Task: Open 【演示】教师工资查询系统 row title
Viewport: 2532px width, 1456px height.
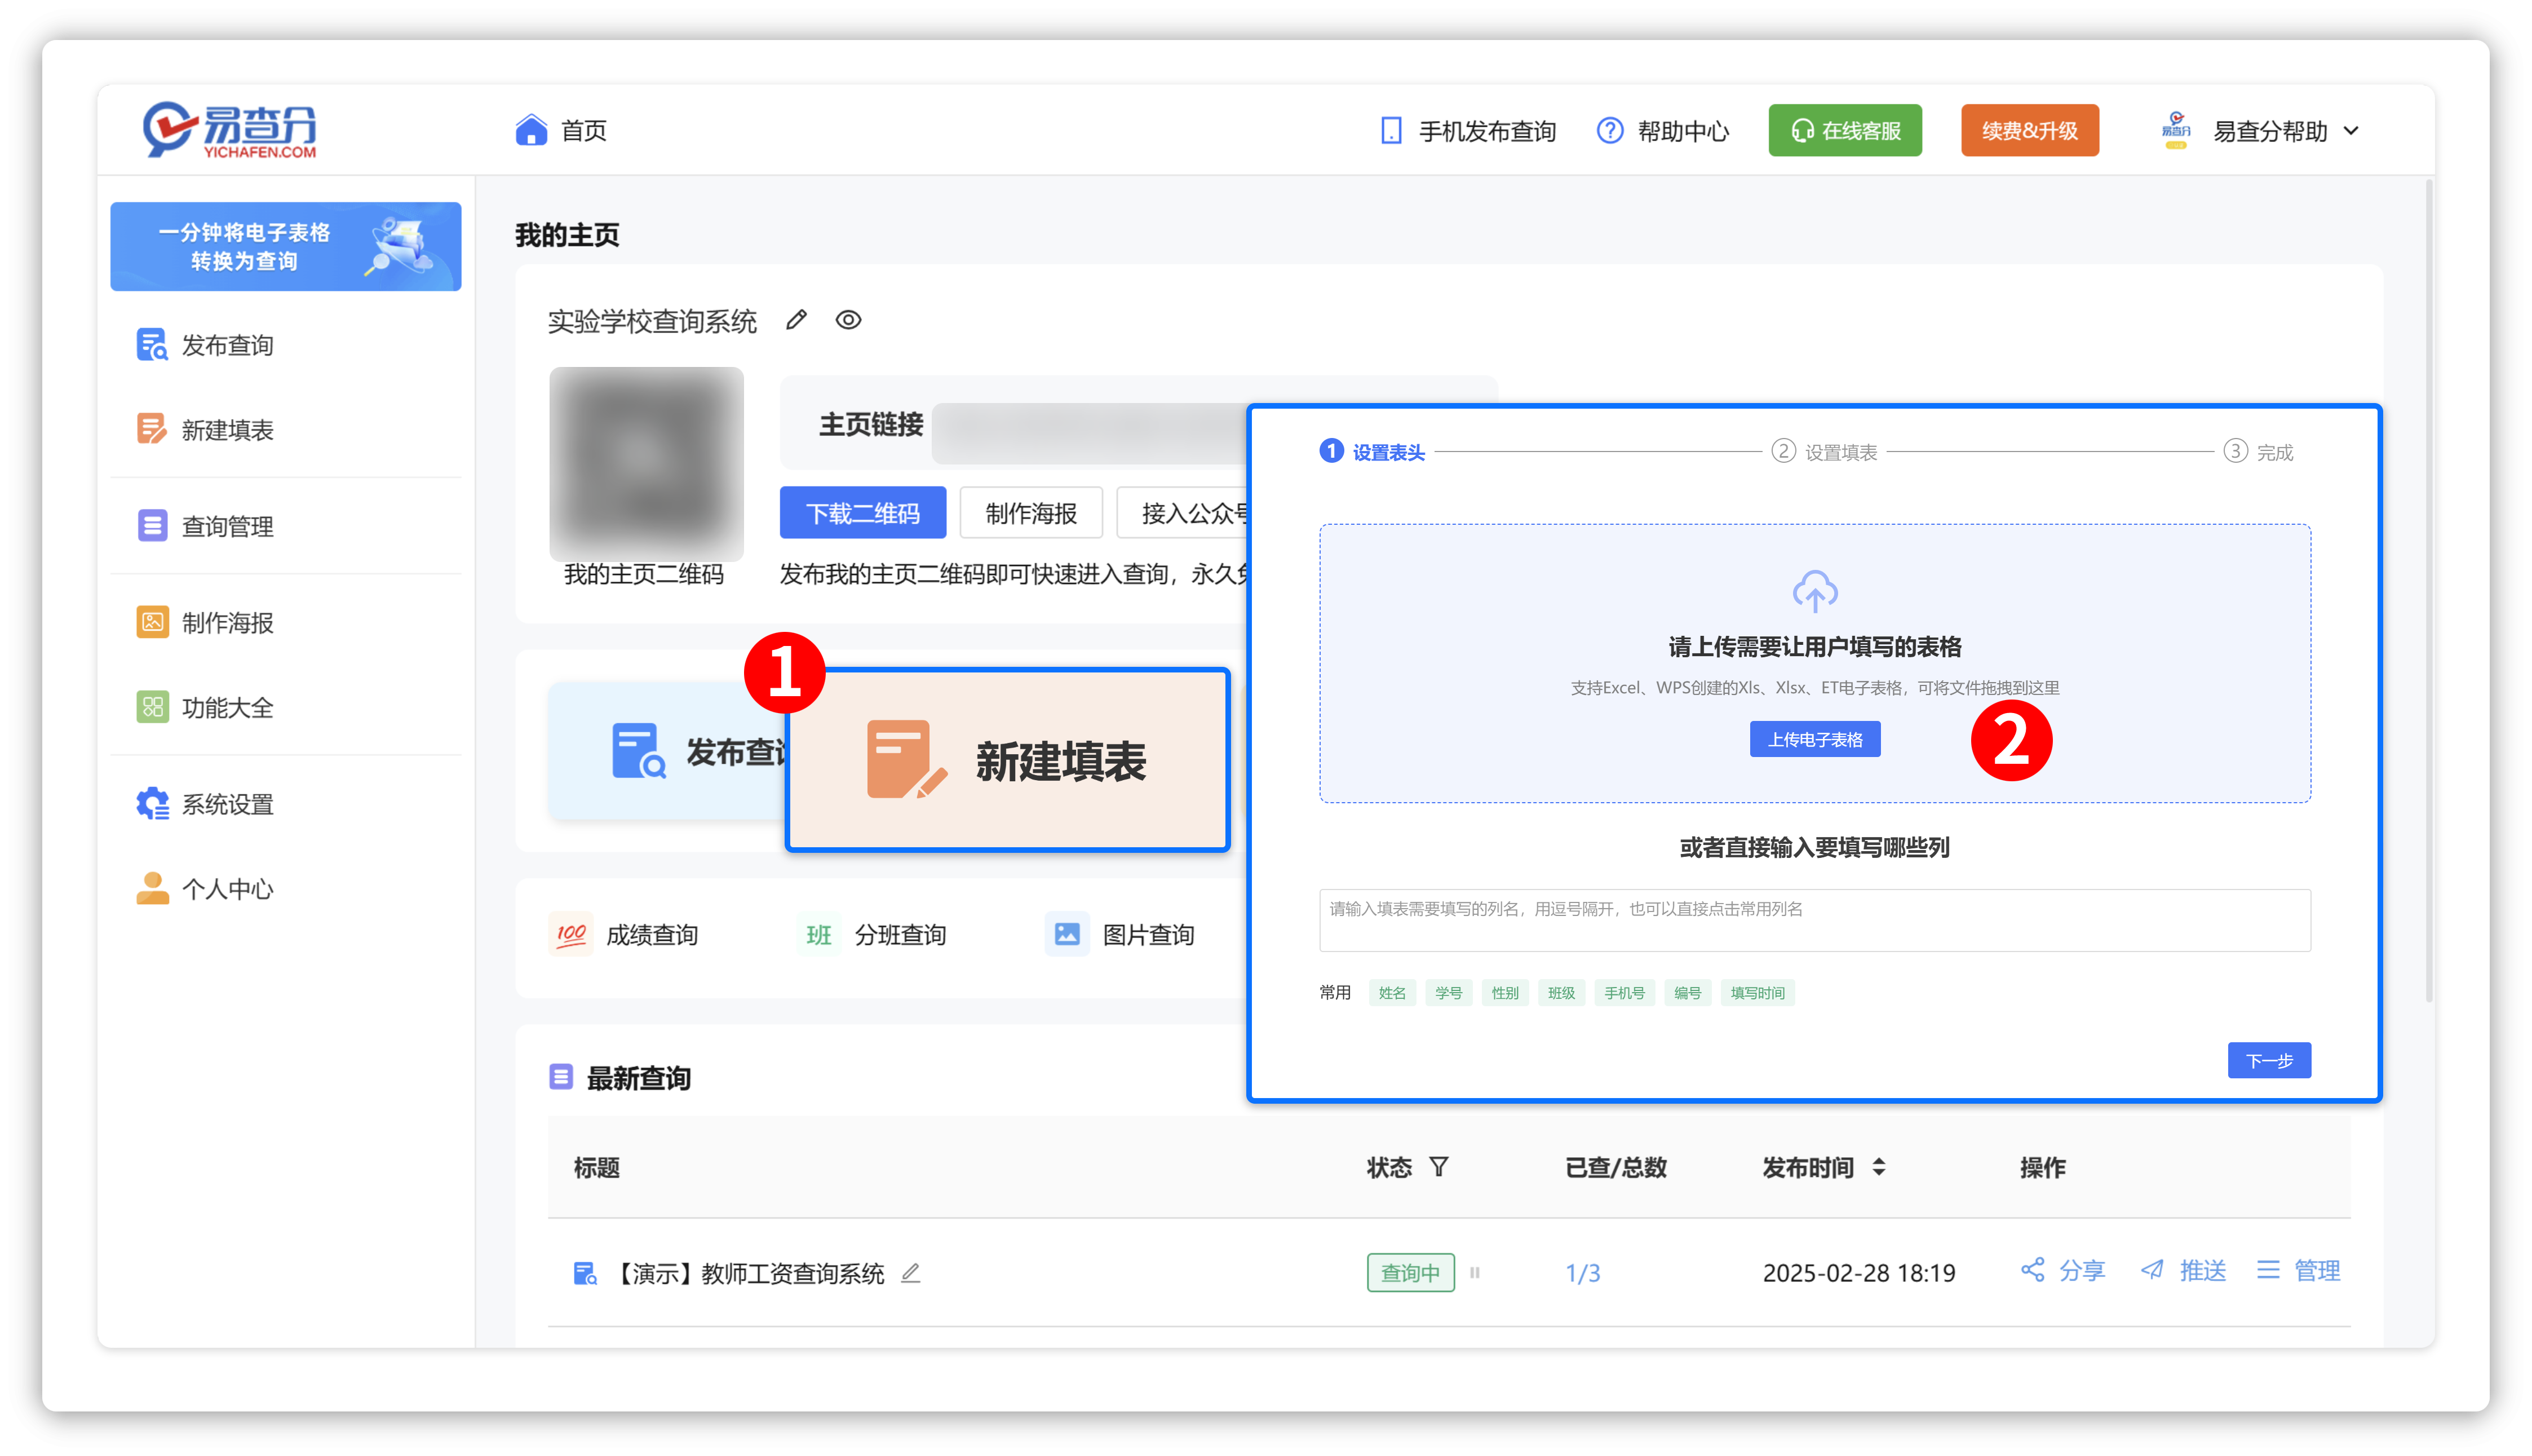Action: pyautogui.click(x=747, y=1273)
